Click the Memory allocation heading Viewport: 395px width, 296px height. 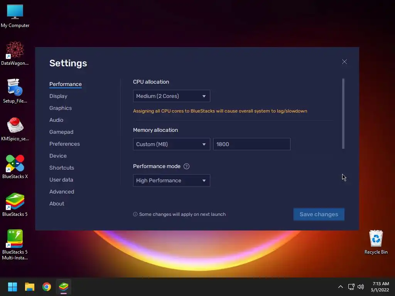click(x=155, y=130)
